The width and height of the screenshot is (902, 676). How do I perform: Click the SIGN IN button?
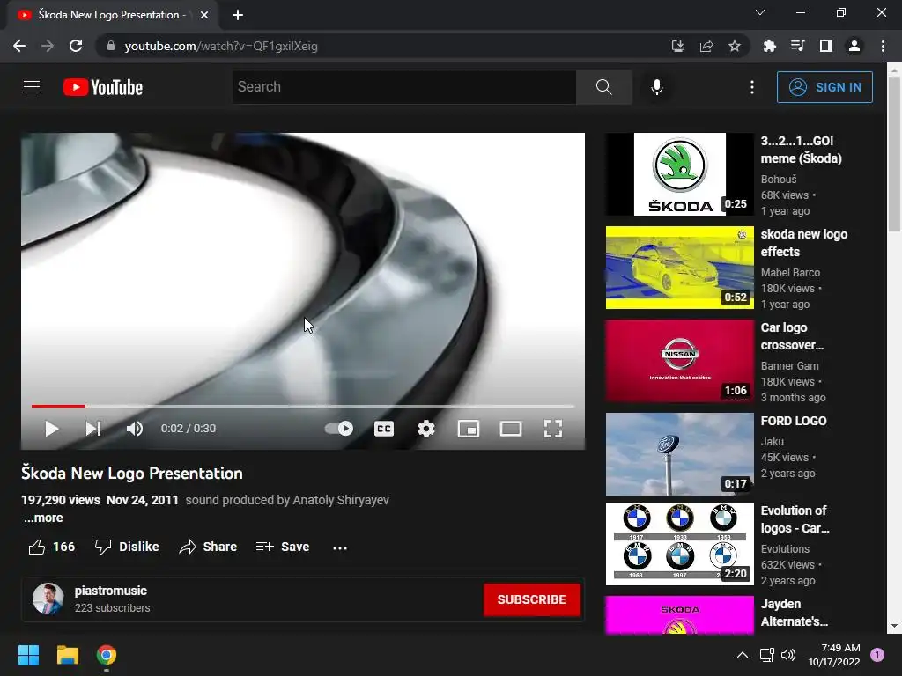pyautogui.click(x=824, y=87)
